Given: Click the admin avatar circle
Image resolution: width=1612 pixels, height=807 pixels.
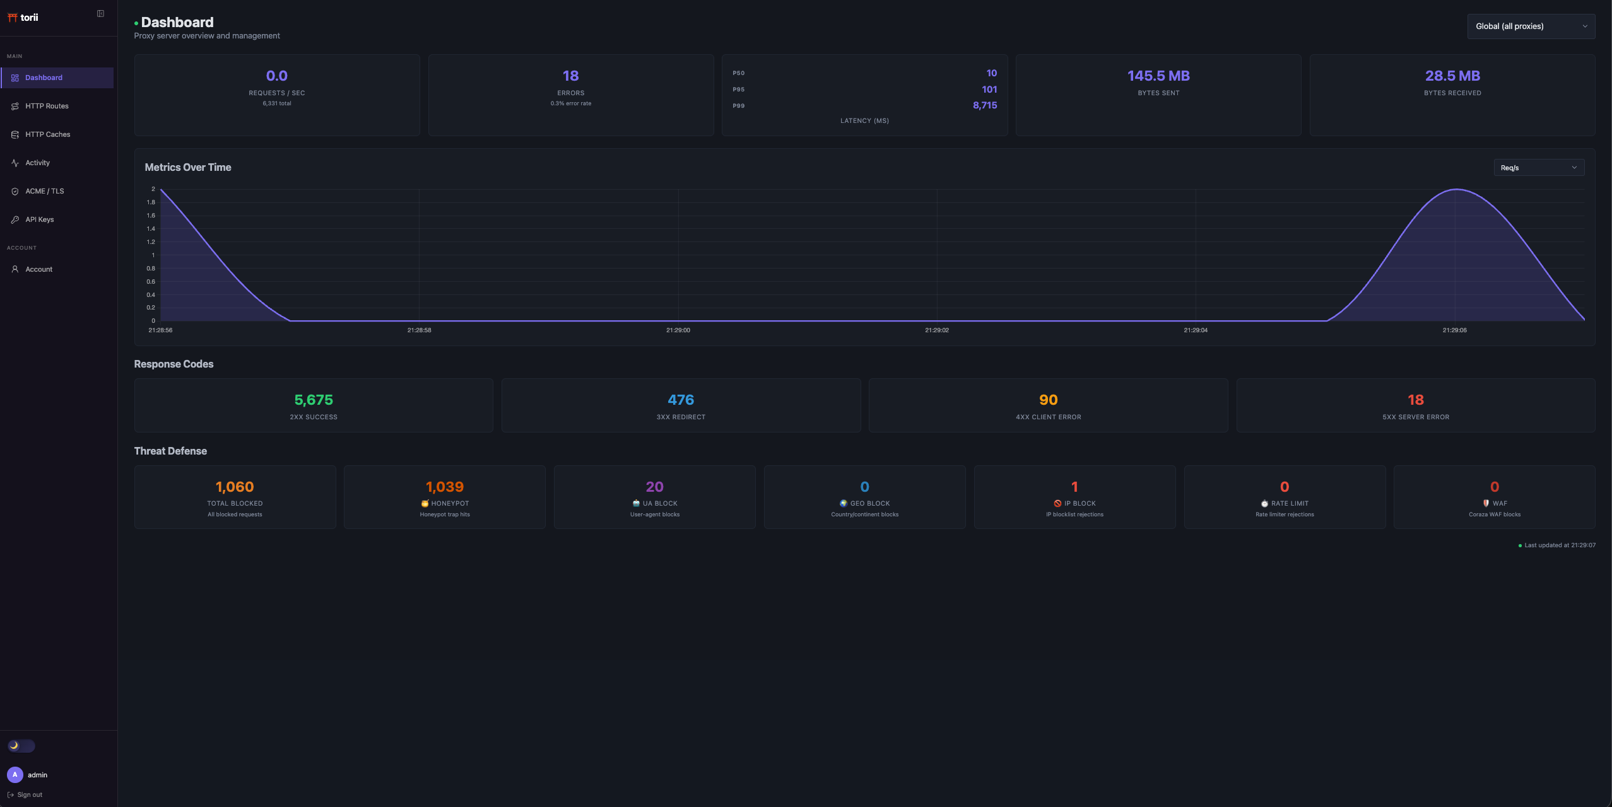Looking at the screenshot, I should [15, 775].
